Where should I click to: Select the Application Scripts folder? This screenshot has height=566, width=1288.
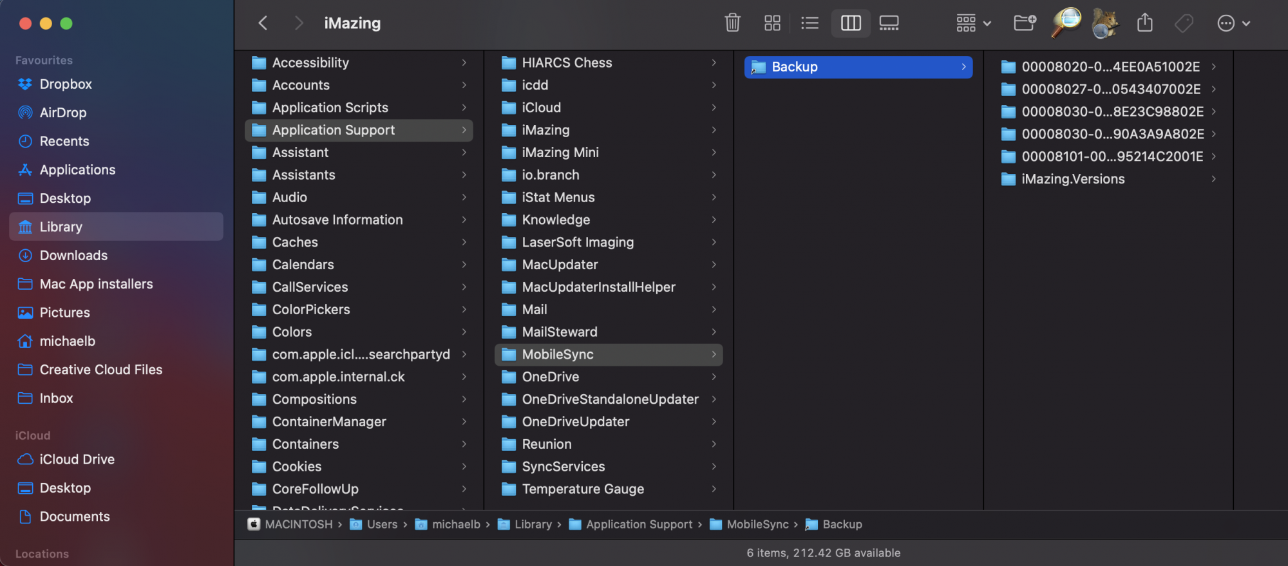(x=359, y=108)
